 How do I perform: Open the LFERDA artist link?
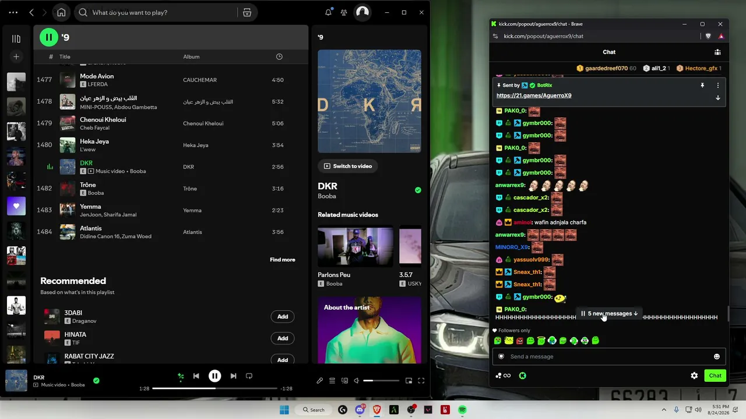(x=98, y=84)
